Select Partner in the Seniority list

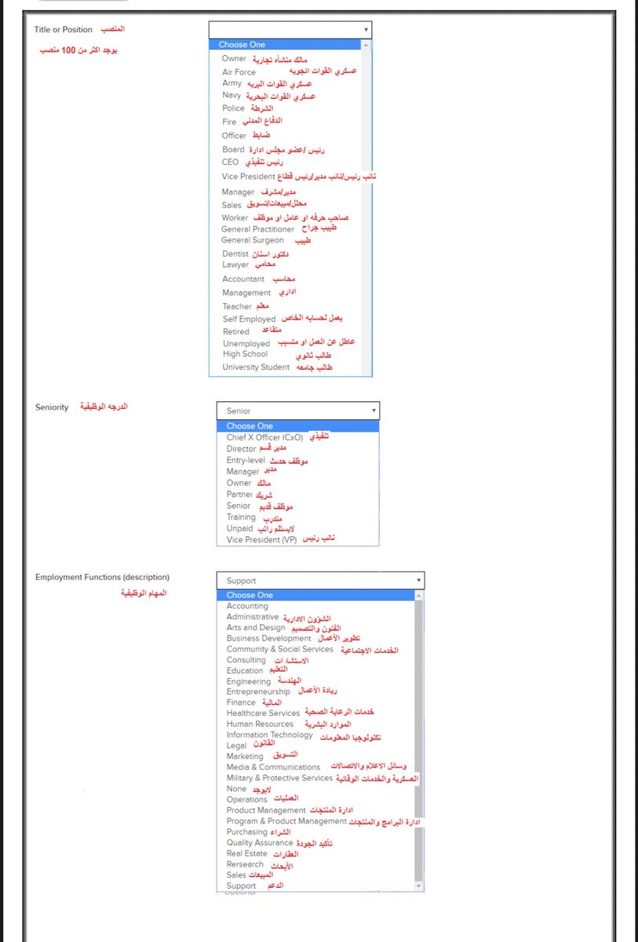tap(239, 495)
